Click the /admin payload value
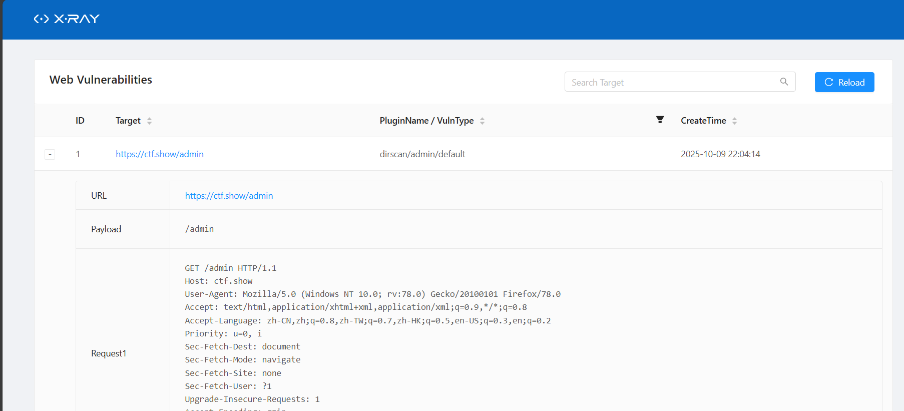This screenshot has height=411, width=904. pos(199,229)
